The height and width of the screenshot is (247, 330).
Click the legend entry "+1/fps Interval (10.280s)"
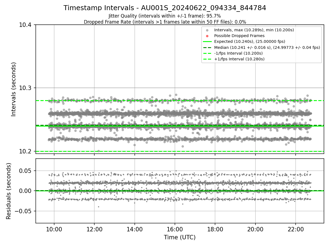point(239,59)
